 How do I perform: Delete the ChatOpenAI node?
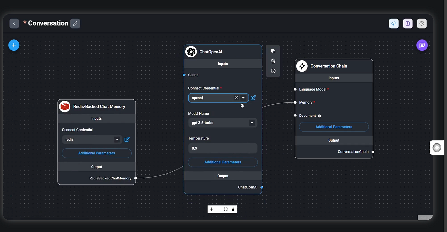point(273,61)
